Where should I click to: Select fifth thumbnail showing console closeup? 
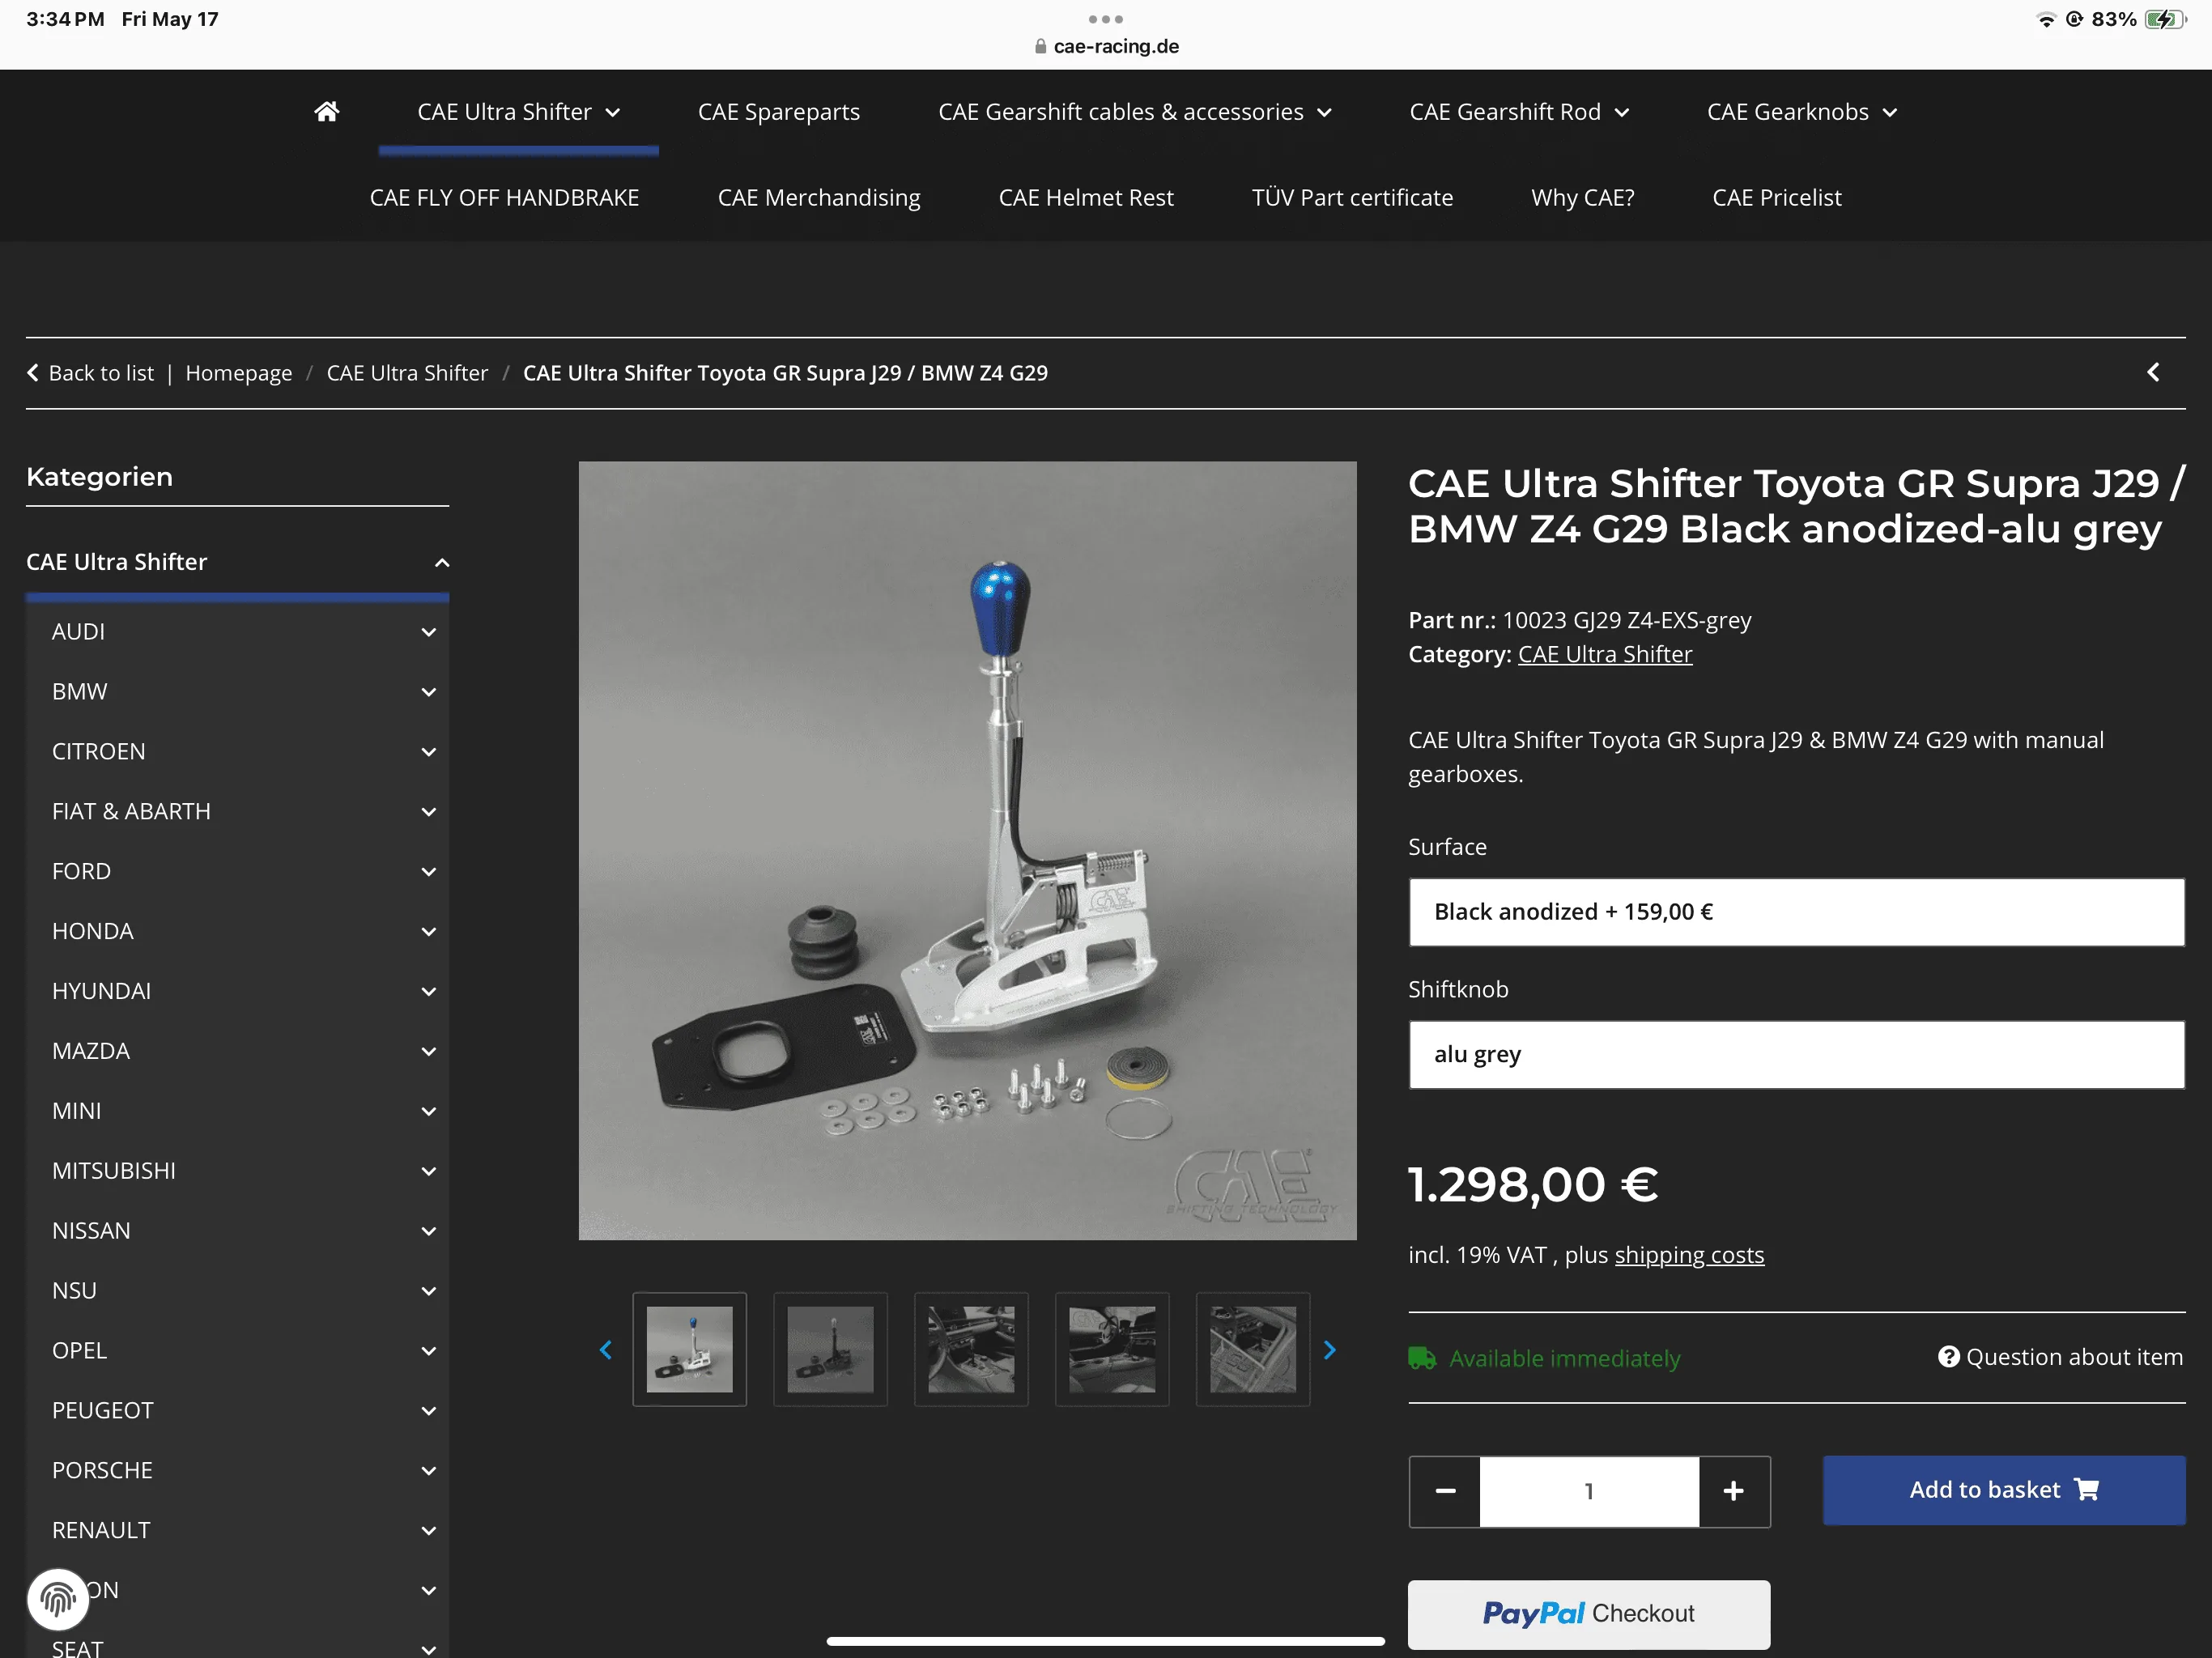[x=1253, y=1349]
